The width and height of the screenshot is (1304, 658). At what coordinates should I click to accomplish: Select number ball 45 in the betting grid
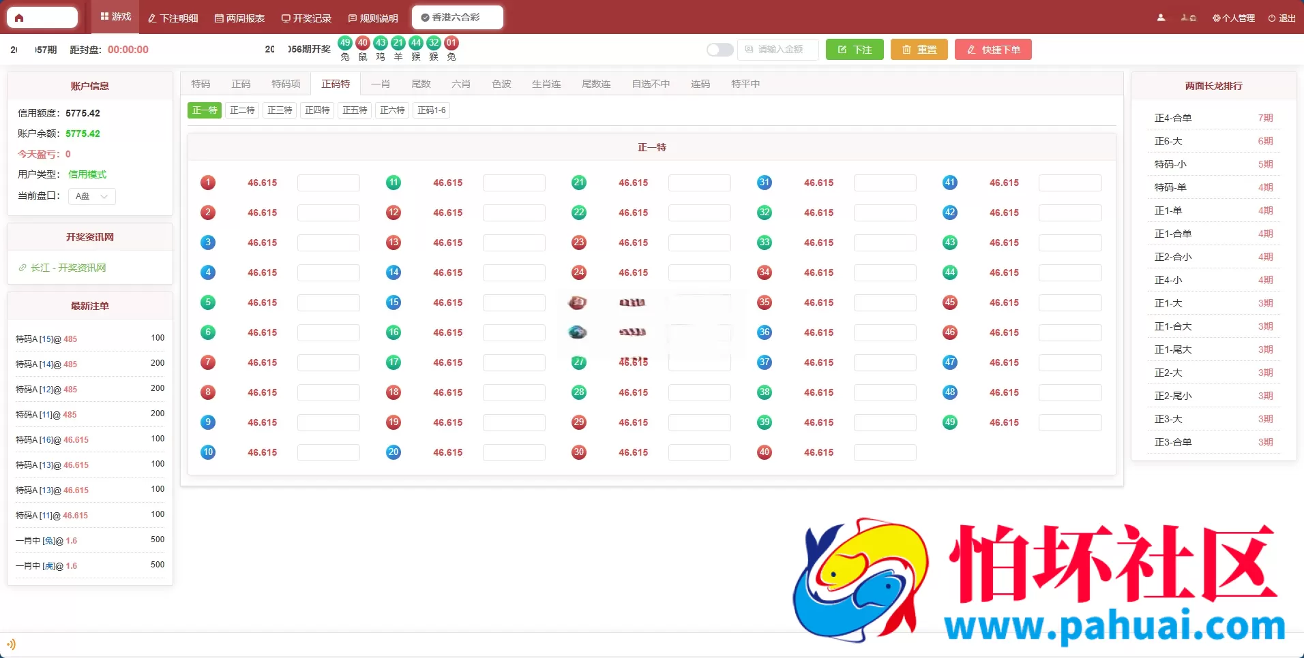(950, 302)
